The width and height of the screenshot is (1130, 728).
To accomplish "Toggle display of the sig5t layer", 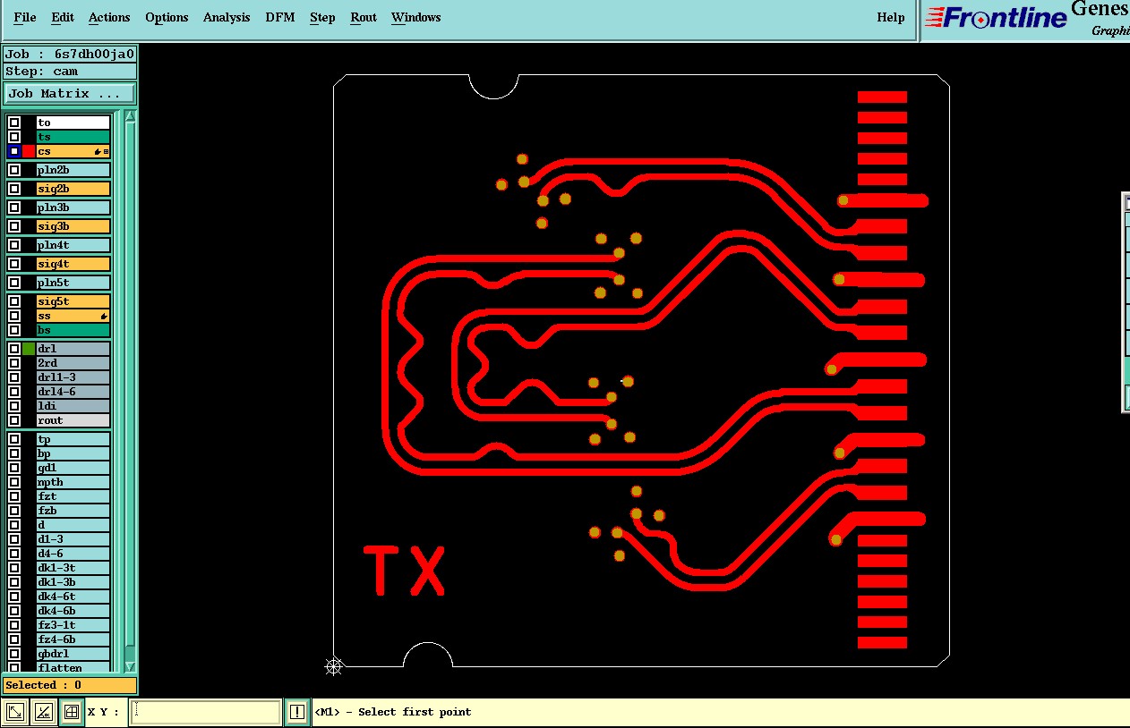I will click(x=14, y=301).
